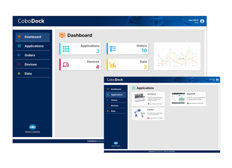Click the red devices icon on the Devices card
Viewport: 232px width, 168px height.
click(x=66, y=65)
